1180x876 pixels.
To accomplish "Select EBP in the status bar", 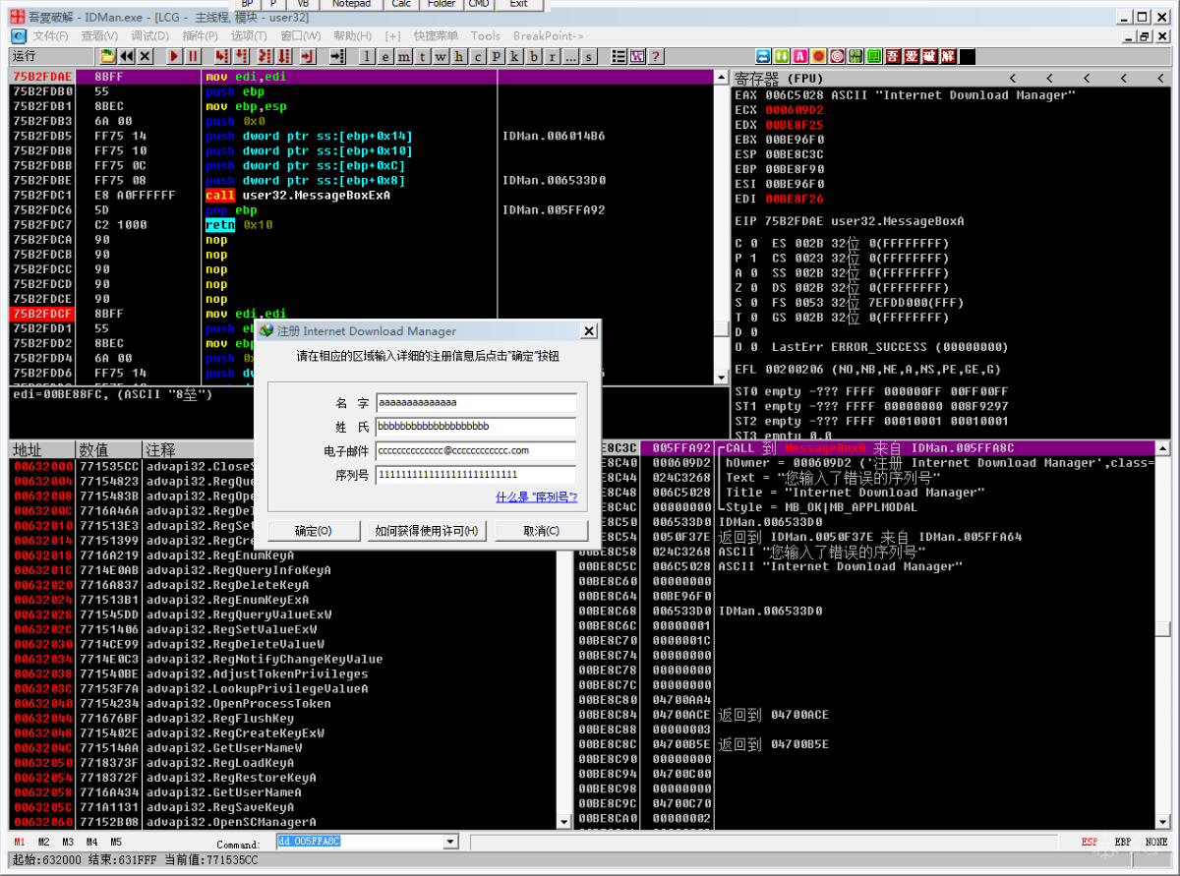I will click(1123, 843).
